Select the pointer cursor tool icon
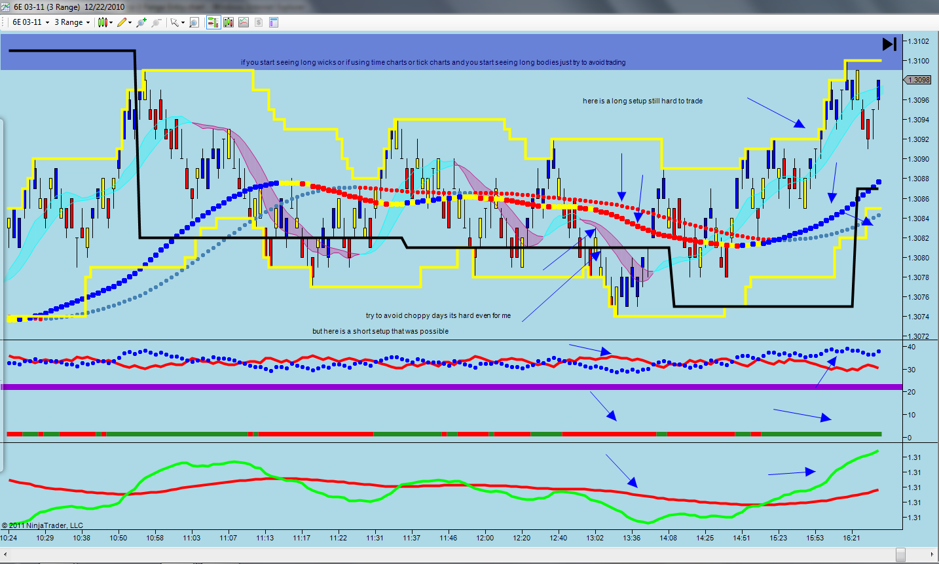This screenshot has width=939, height=564. 174,22
